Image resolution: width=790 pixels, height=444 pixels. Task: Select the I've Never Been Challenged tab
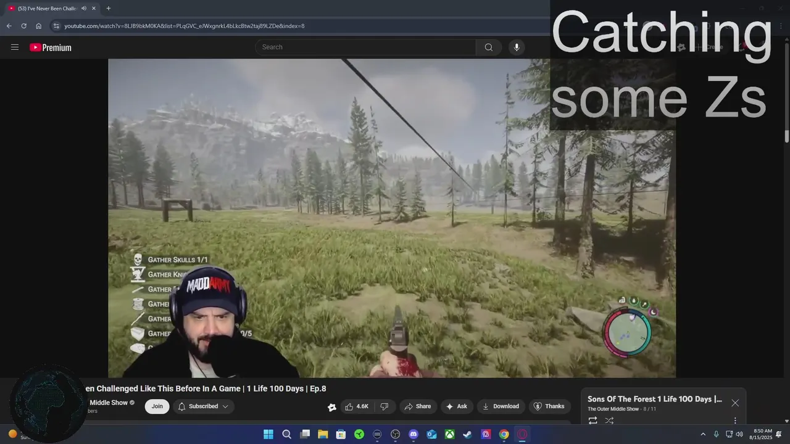tap(52, 9)
